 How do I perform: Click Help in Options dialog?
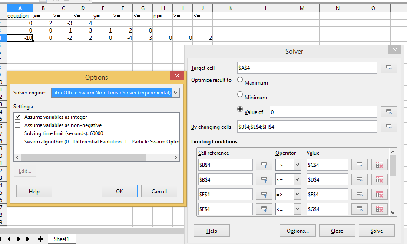coord(34,191)
